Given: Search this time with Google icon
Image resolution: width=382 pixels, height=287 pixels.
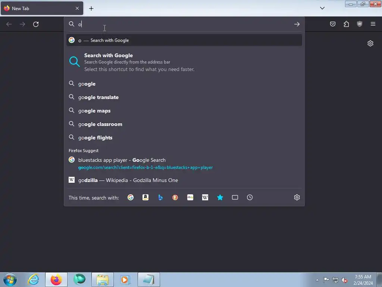Looking at the screenshot, I should coord(131,197).
